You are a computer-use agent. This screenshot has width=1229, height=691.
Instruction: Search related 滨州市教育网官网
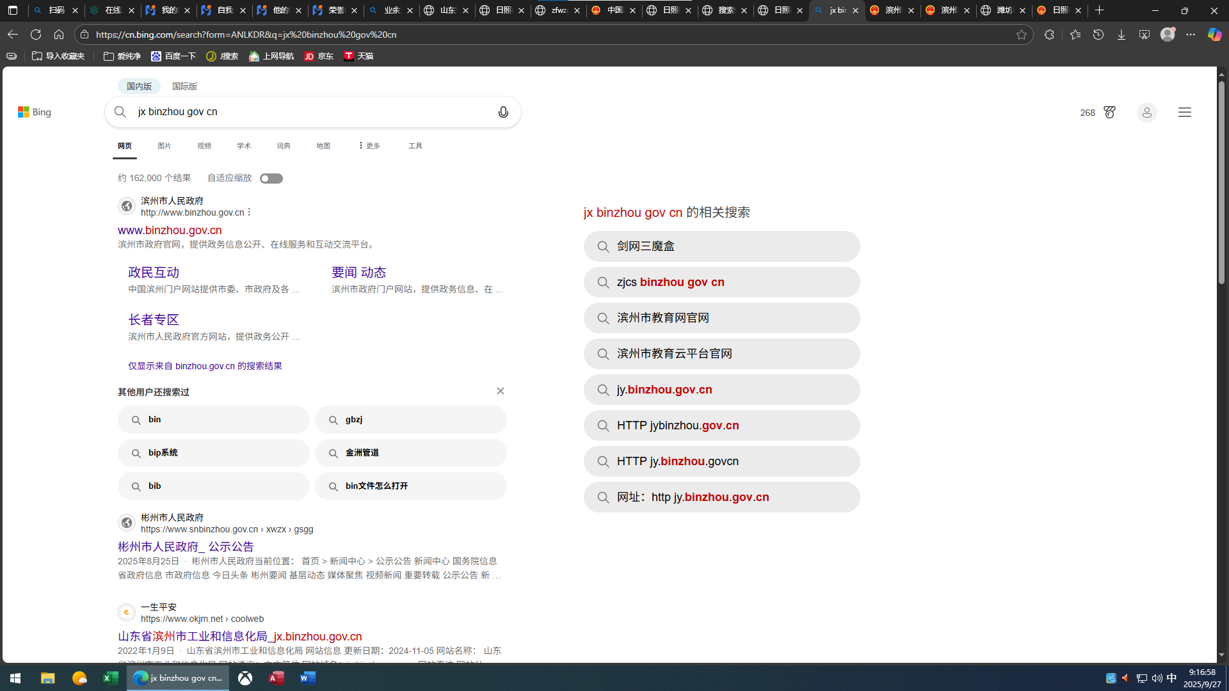(722, 318)
